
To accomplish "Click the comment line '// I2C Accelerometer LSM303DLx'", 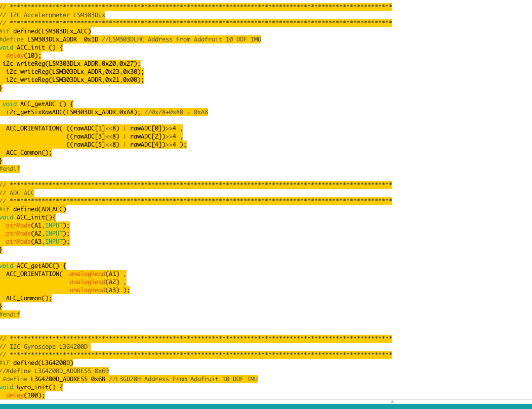I will click(x=53, y=15).
